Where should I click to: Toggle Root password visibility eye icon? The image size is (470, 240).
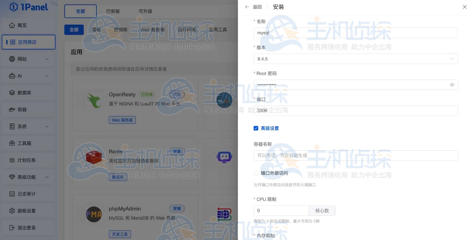(x=452, y=85)
